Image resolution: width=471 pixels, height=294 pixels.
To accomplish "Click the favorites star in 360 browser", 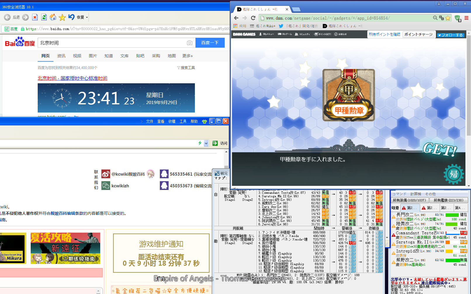I will (62, 17).
